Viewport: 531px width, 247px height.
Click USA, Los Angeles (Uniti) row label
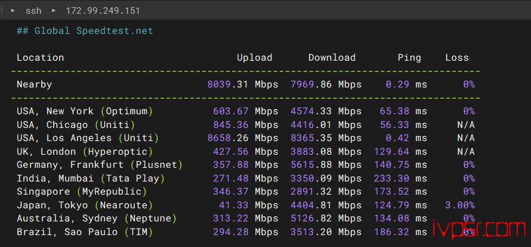point(88,139)
